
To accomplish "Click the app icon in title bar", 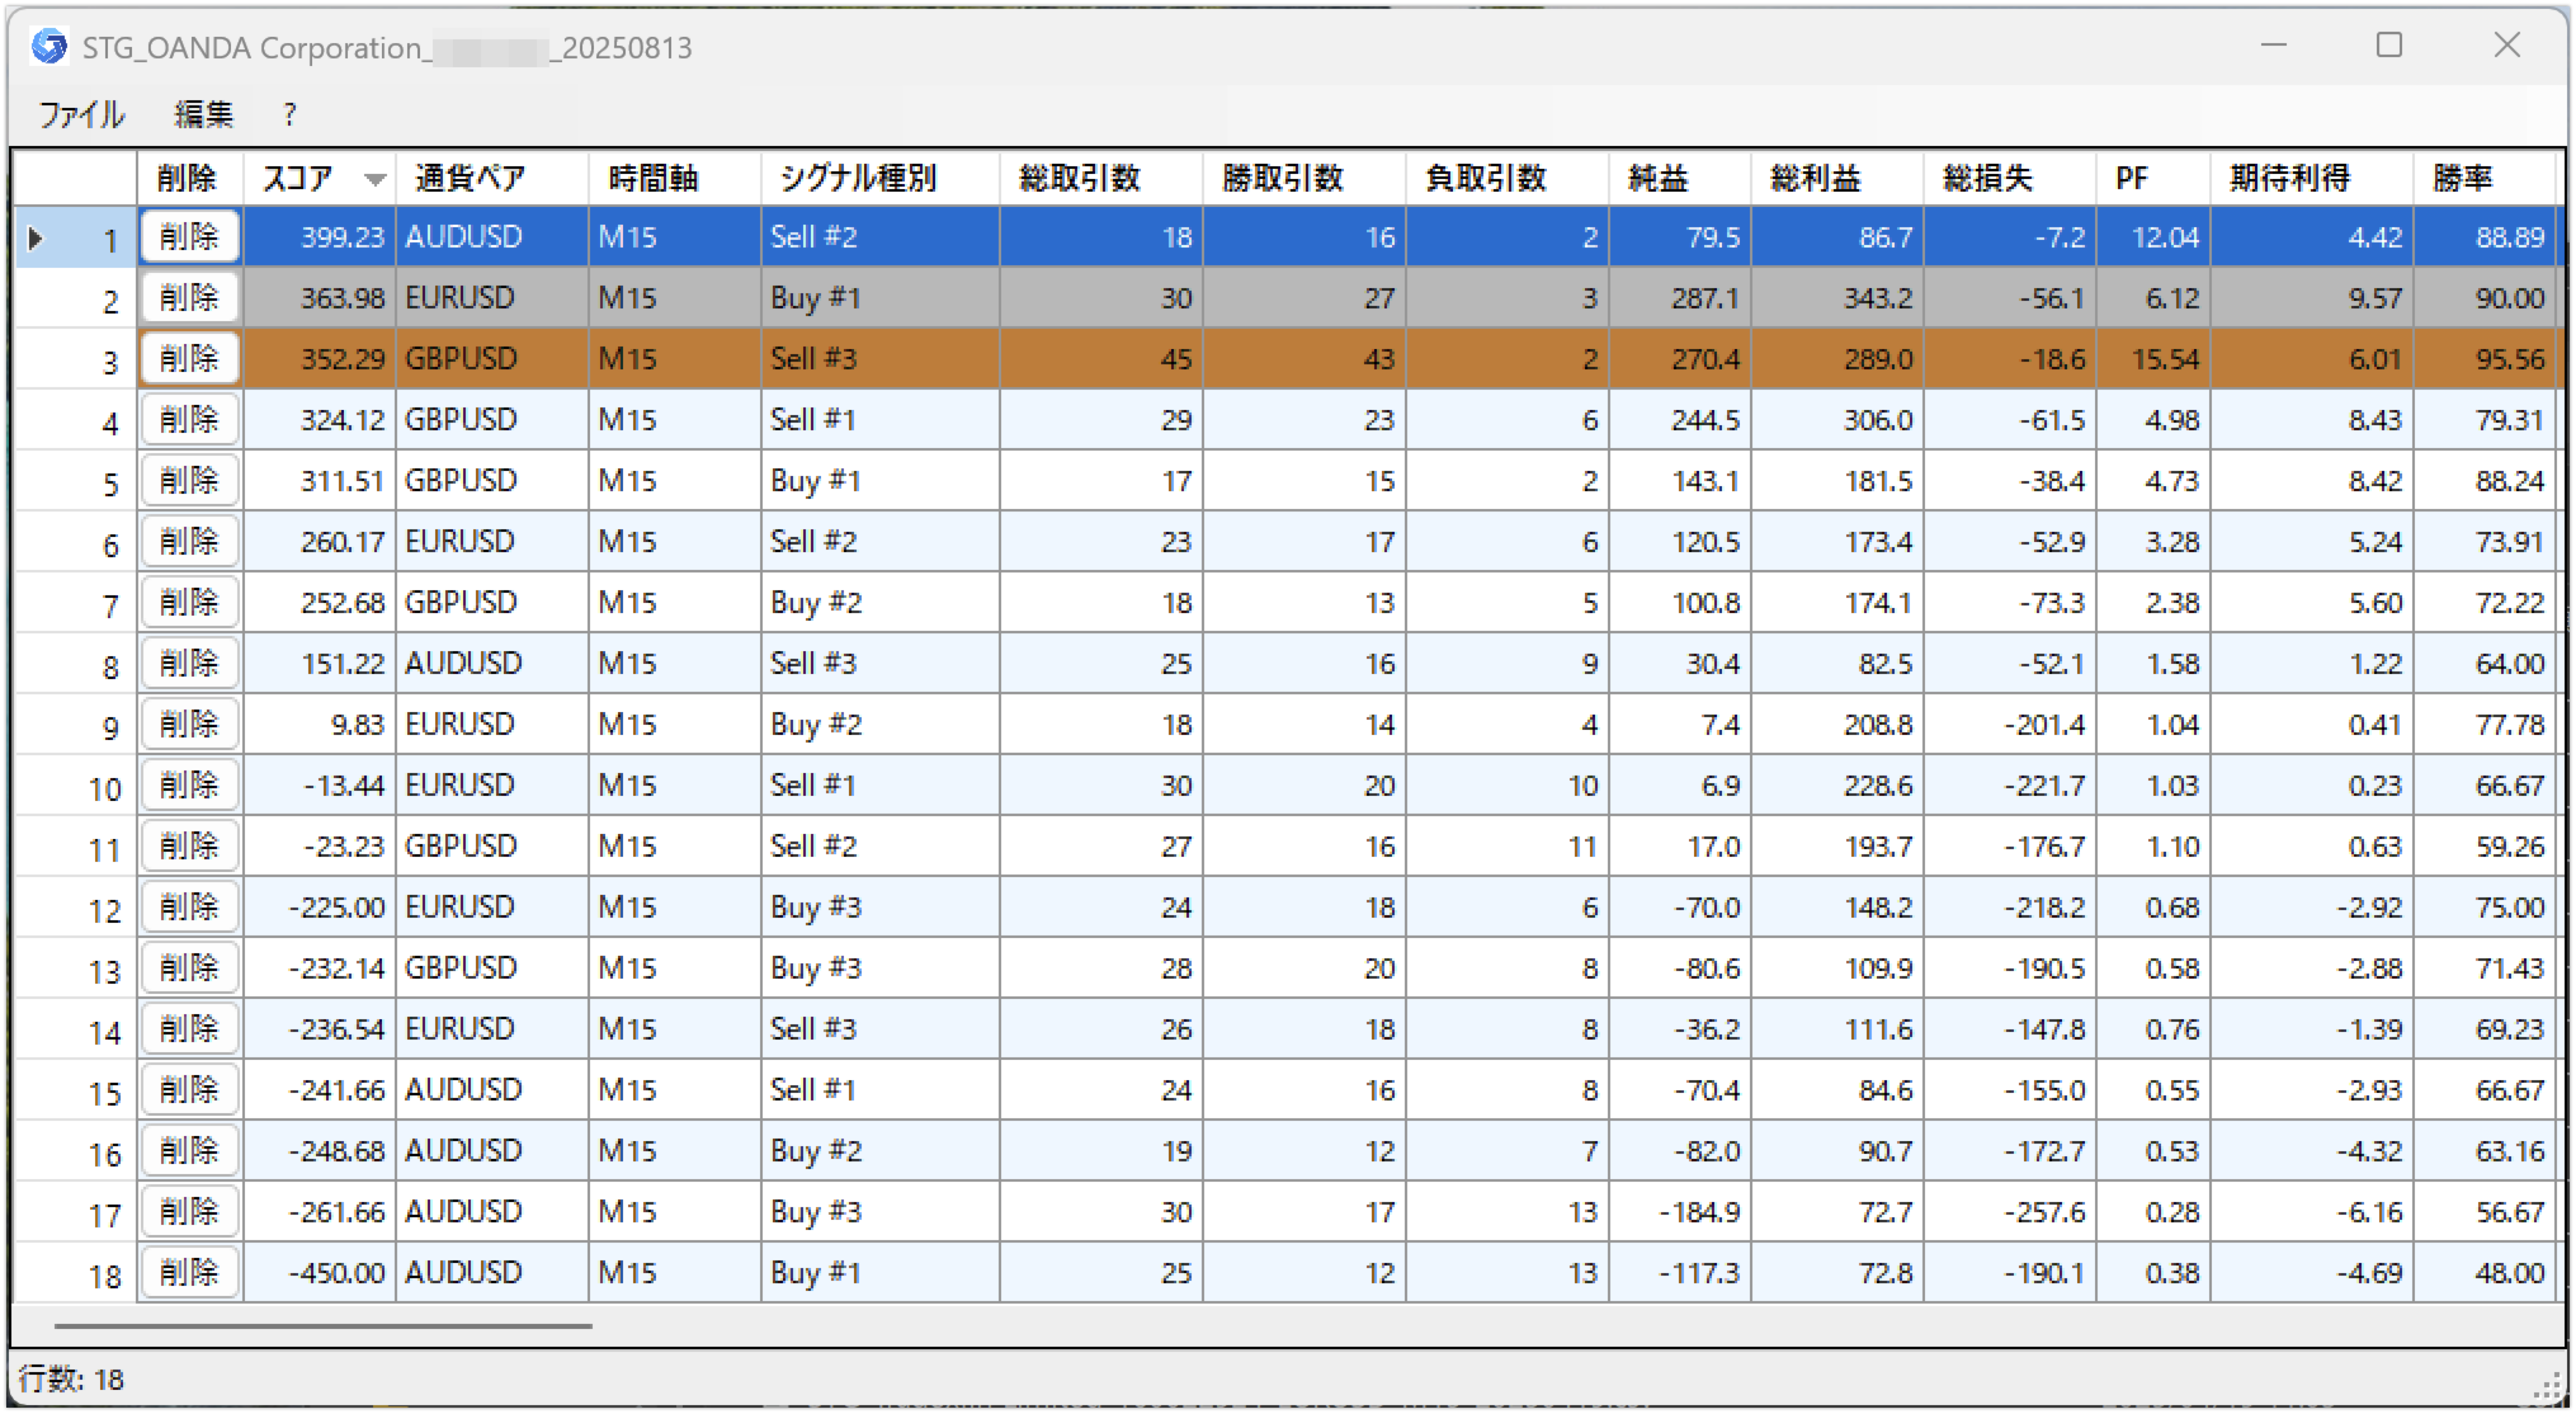I will (48, 46).
